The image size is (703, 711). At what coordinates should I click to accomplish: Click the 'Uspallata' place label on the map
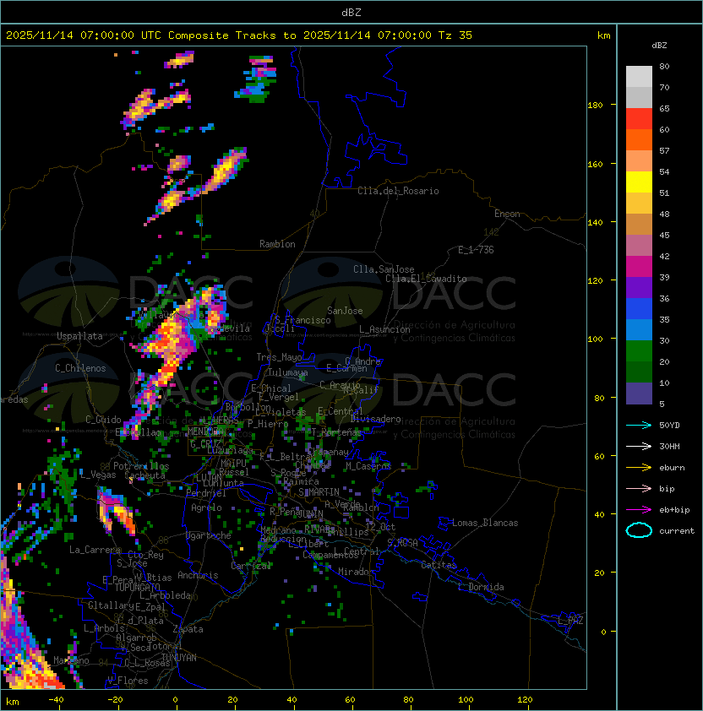[79, 336]
